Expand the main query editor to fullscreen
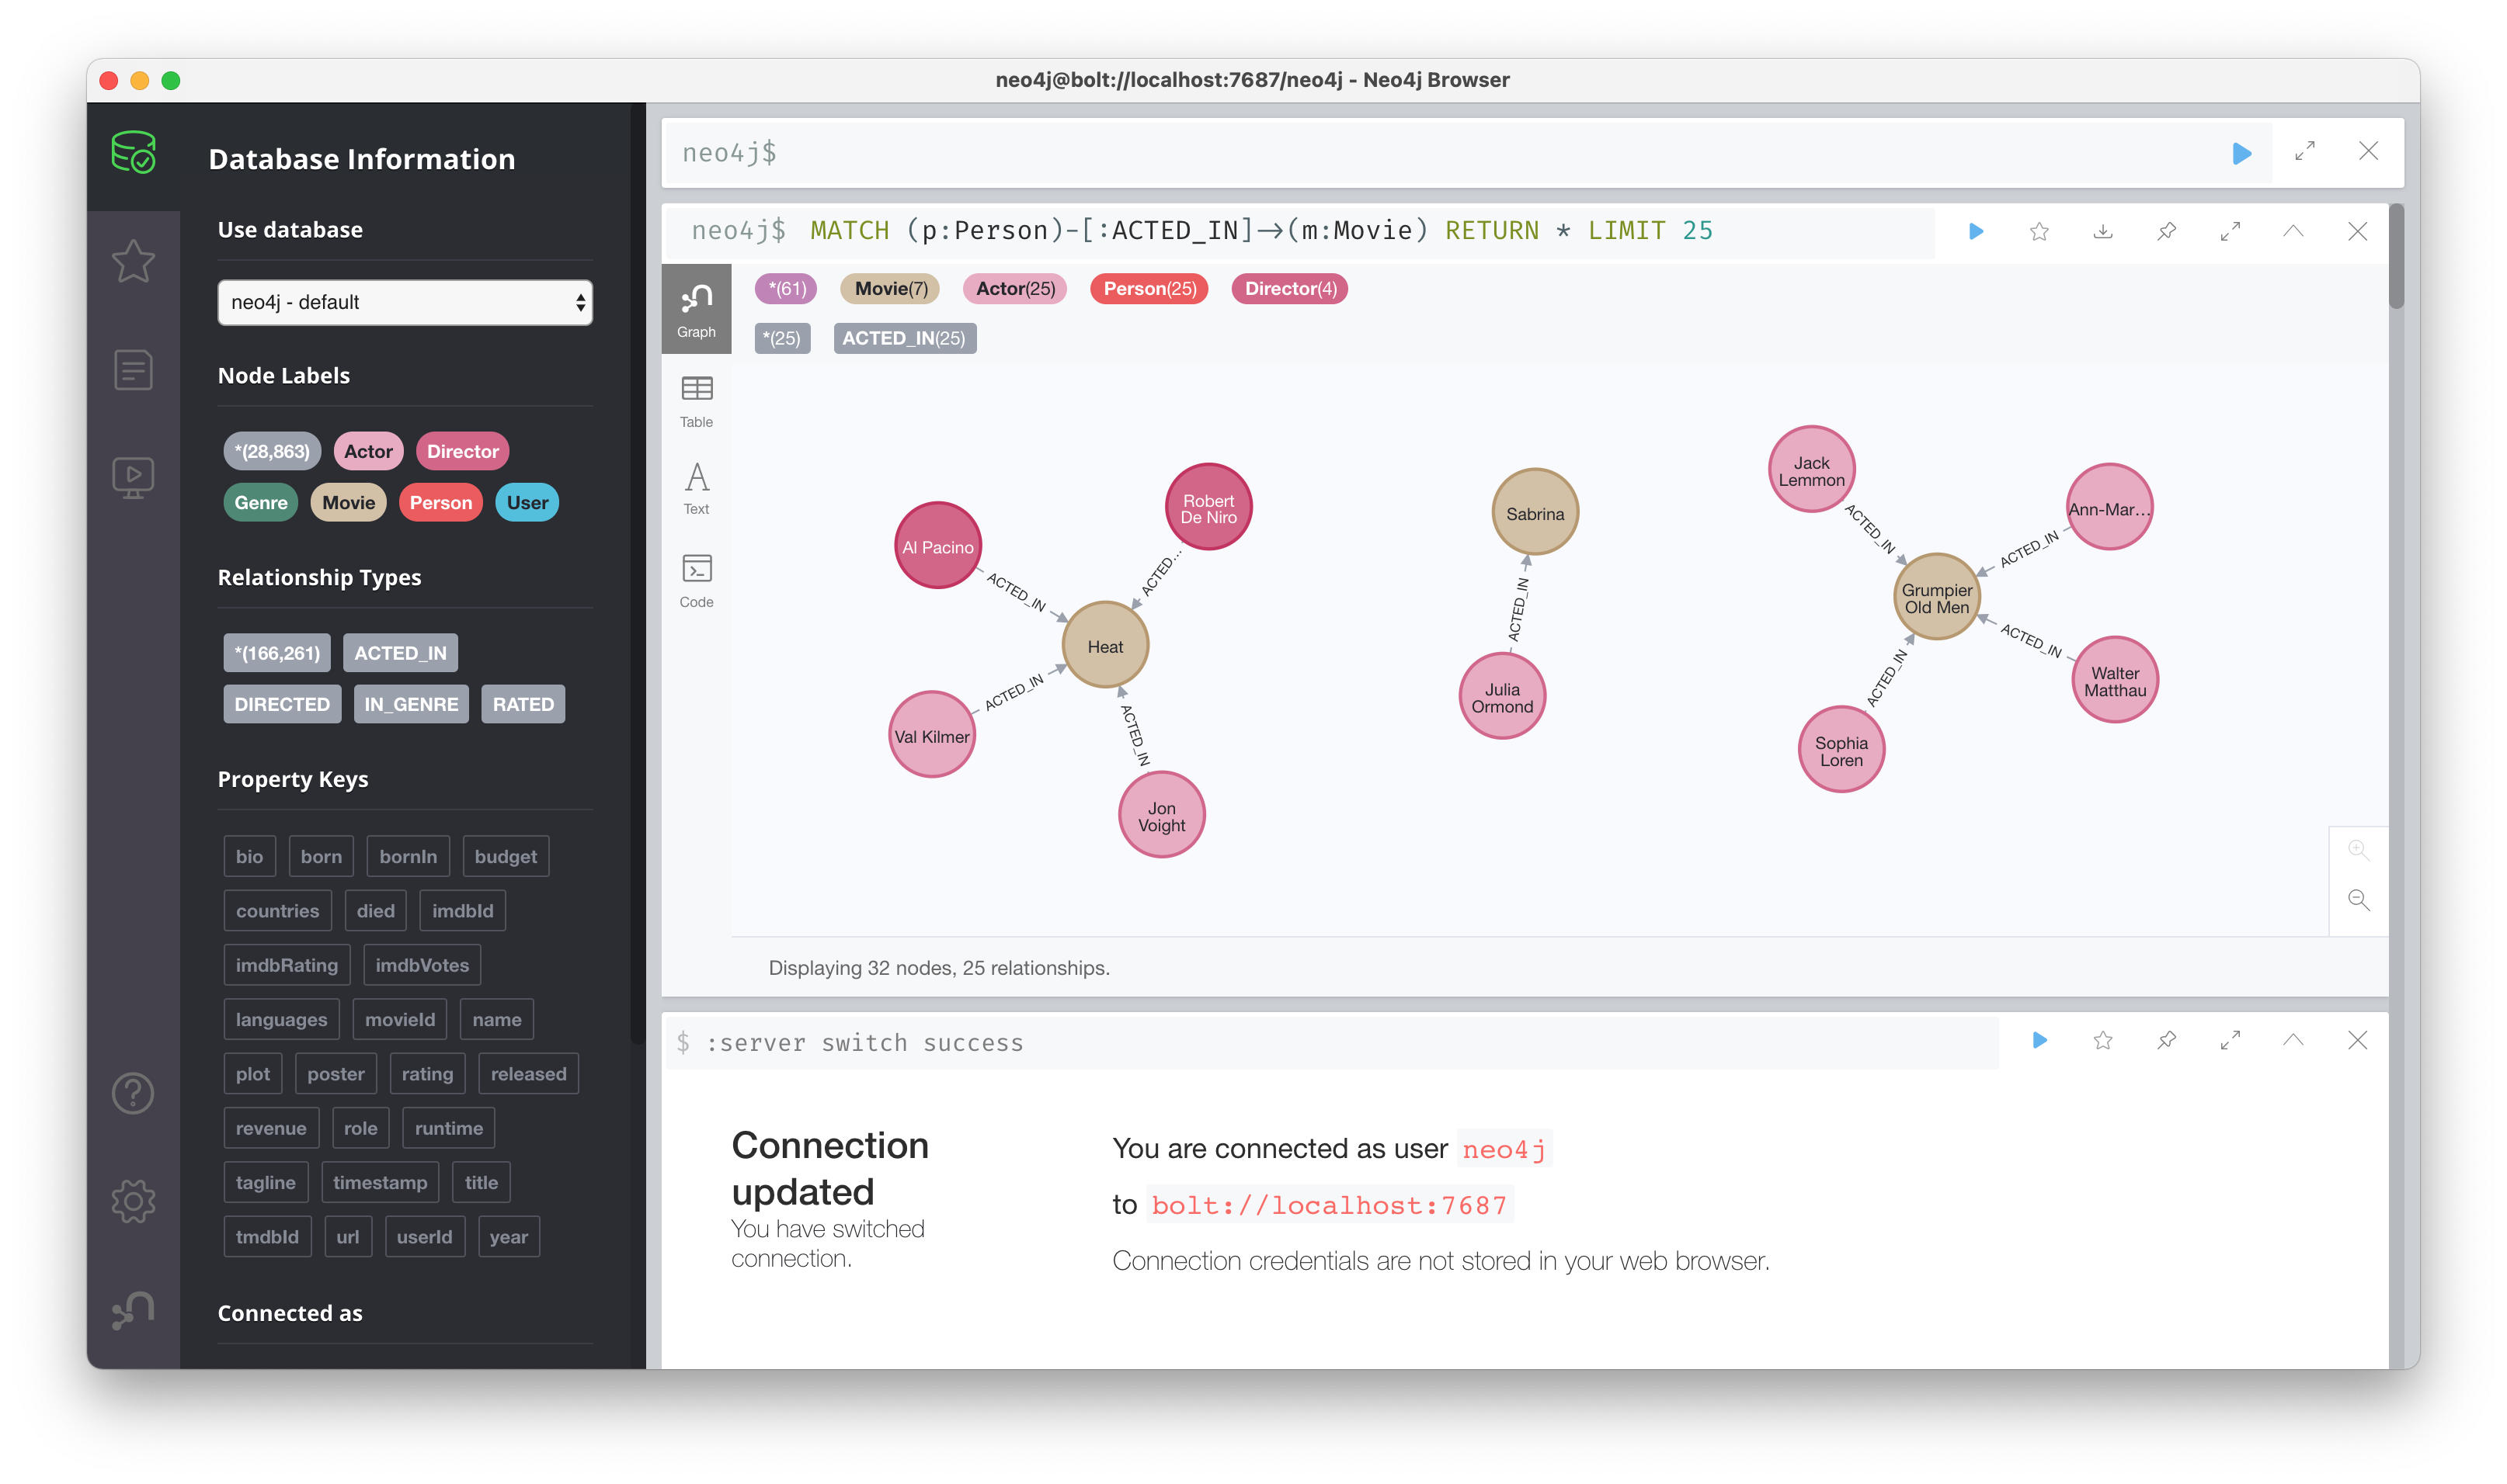The height and width of the screenshot is (1484, 2507). (2305, 152)
